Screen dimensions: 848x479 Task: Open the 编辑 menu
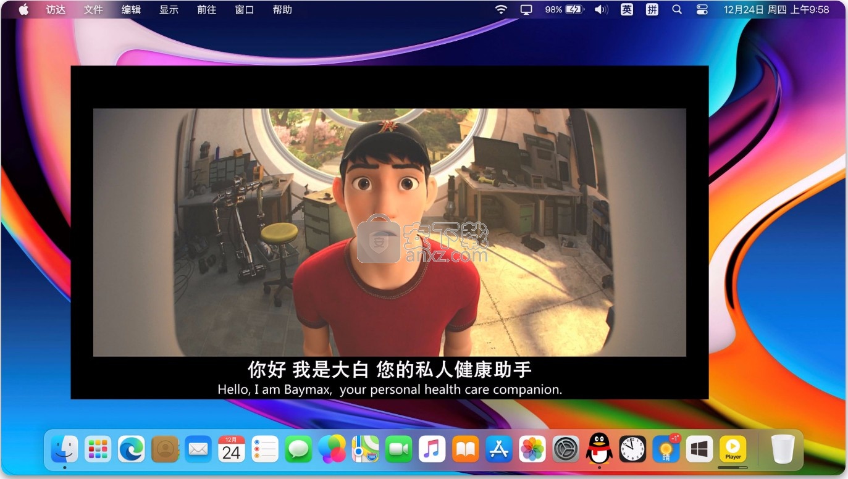pyautogui.click(x=131, y=10)
